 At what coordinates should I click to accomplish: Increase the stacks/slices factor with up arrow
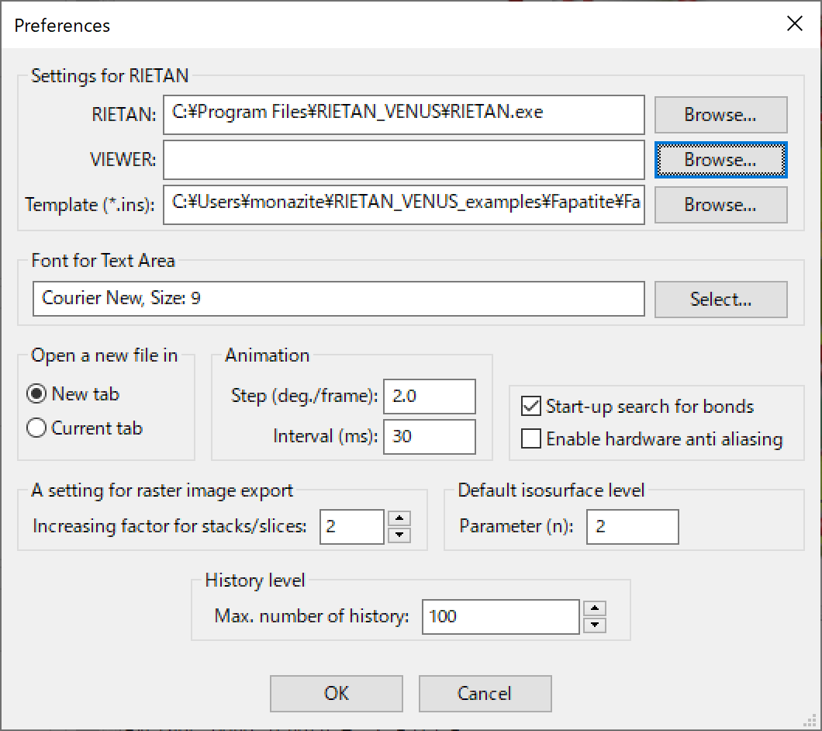(x=399, y=518)
